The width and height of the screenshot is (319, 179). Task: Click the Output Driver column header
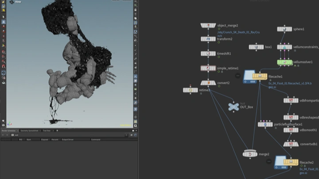pos(67,140)
